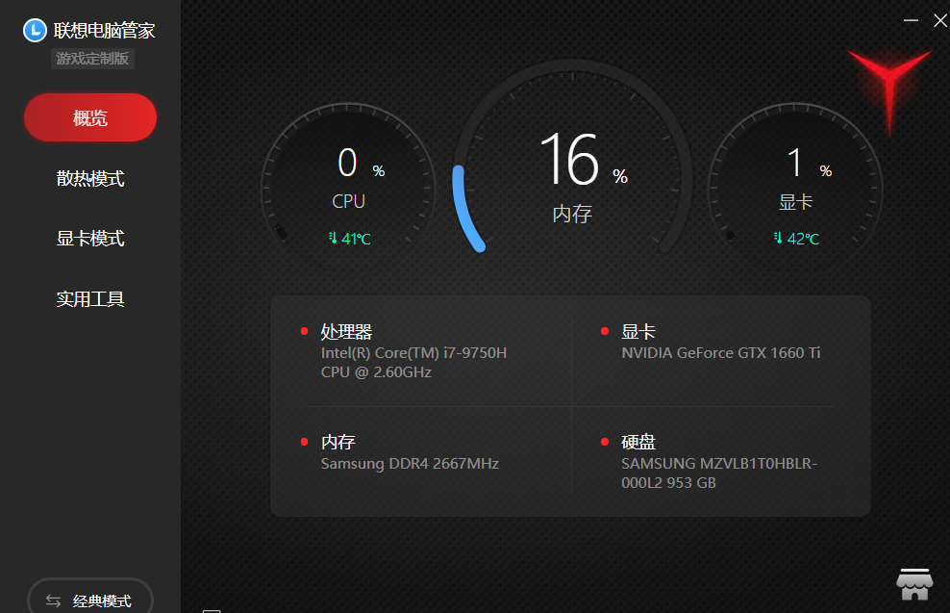The width and height of the screenshot is (950, 613).
Task: Click the CPU 41℃ temperature reading
Action: click(356, 239)
